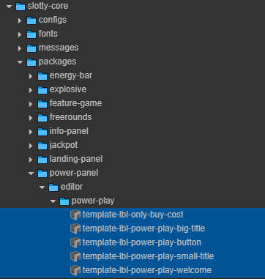The height and width of the screenshot is (279, 265).
Task: Click the prefab icon of template-lbl-power-play-small-title
Action: coord(75,256)
